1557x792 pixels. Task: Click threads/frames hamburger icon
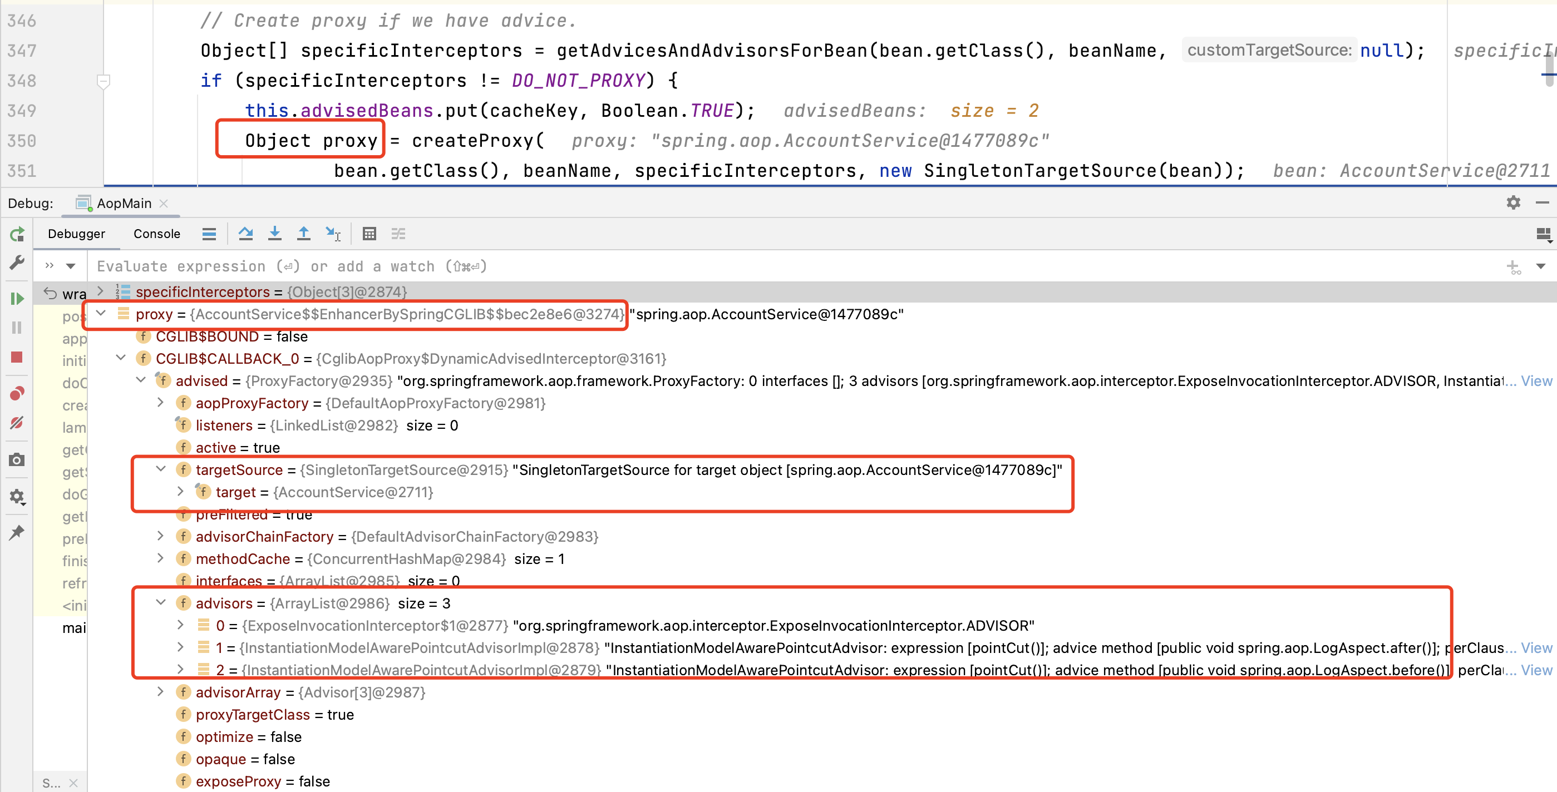[209, 234]
